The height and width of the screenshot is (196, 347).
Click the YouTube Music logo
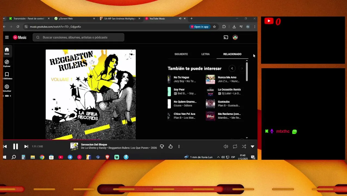coord(20,37)
